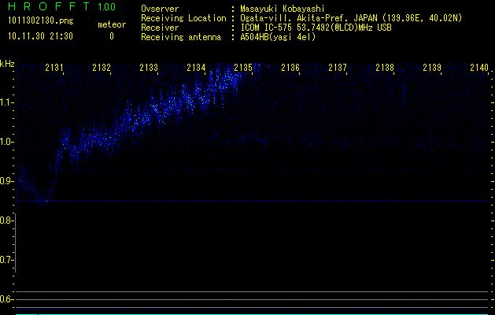495x315 pixels.
Task: Click the 2131 time axis marker
Action: [54, 68]
